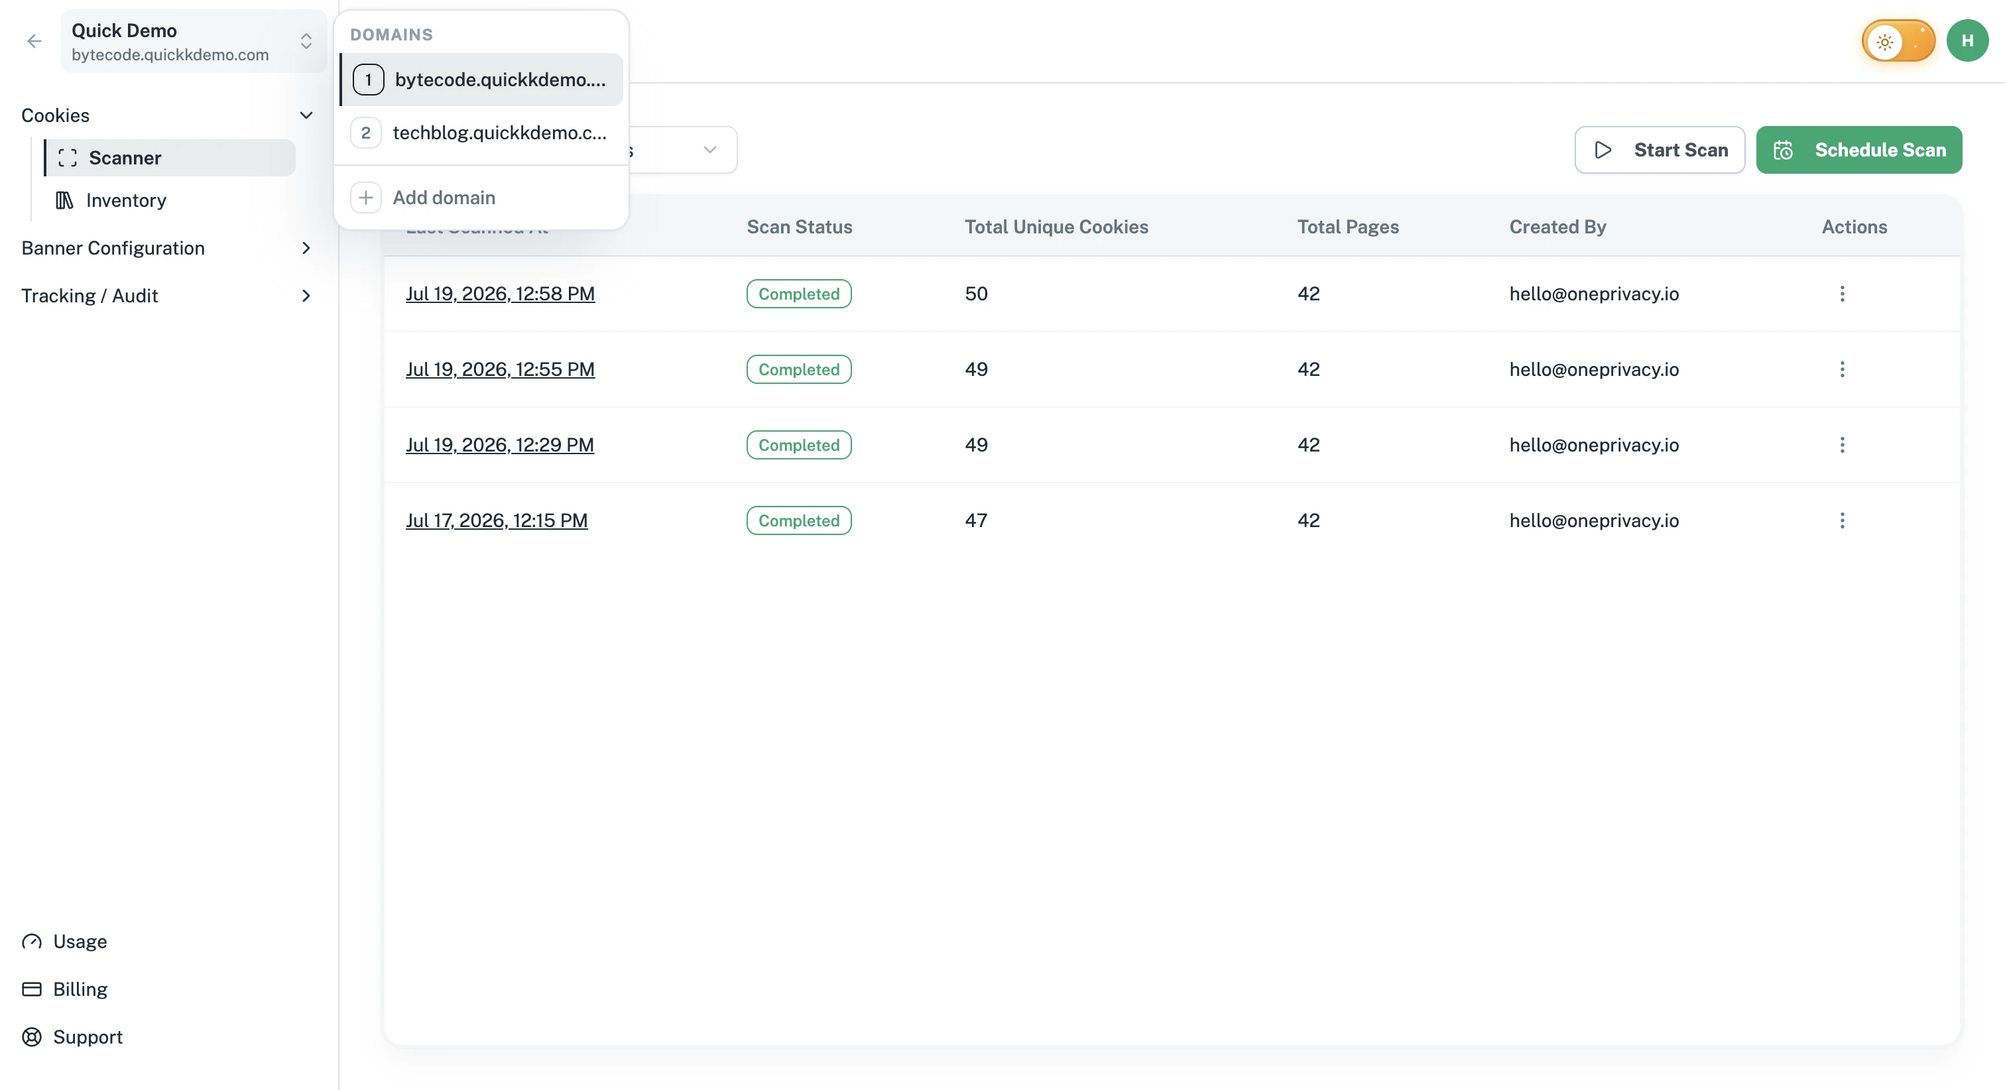Click the plus icon beside Add domain
Screen dimensions: 2005x1090
tap(366, 198)
